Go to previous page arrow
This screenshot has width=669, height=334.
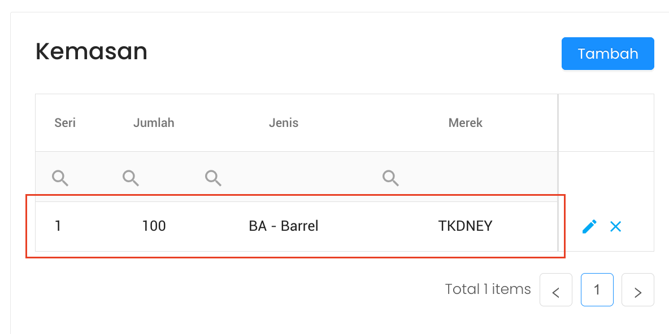(556, 290)
